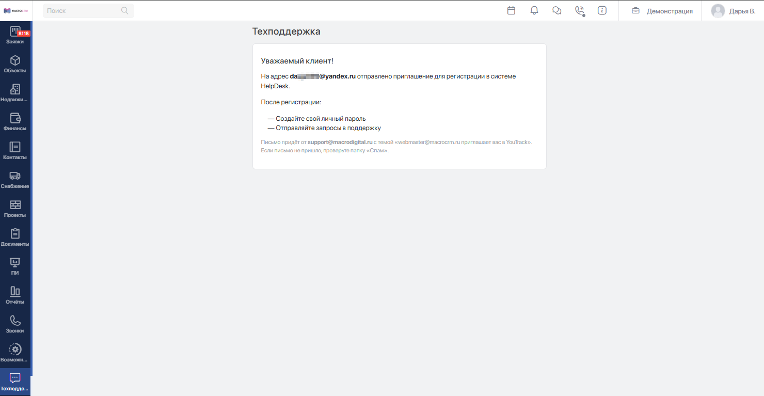Open Возможности gear icon
This screenshot has height=396, width=764.
pos(15,354)
